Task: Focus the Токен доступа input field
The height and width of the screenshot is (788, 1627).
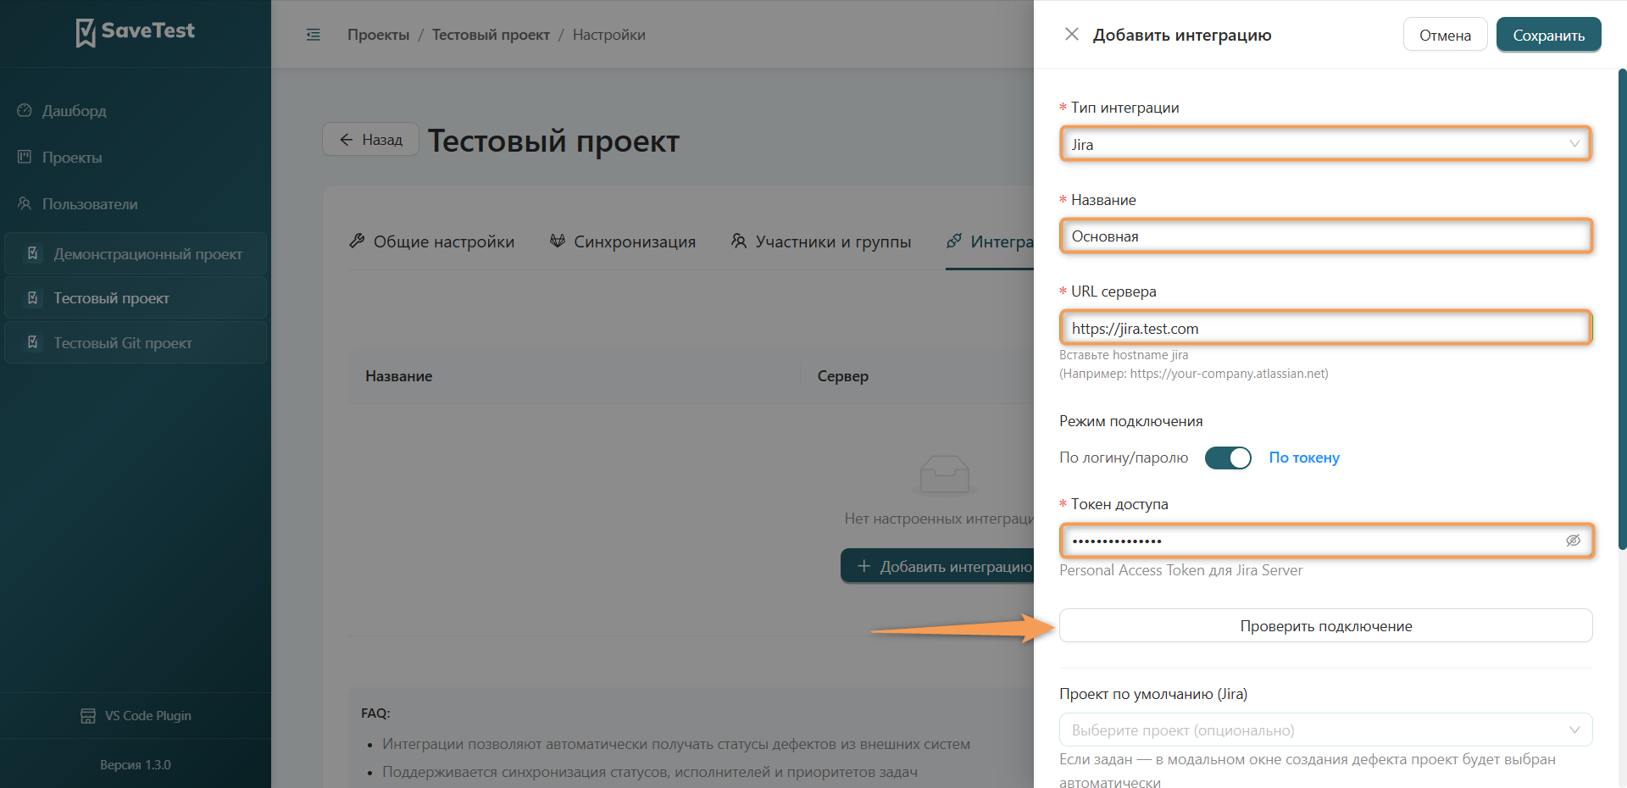Action: tap(1326, 541)
